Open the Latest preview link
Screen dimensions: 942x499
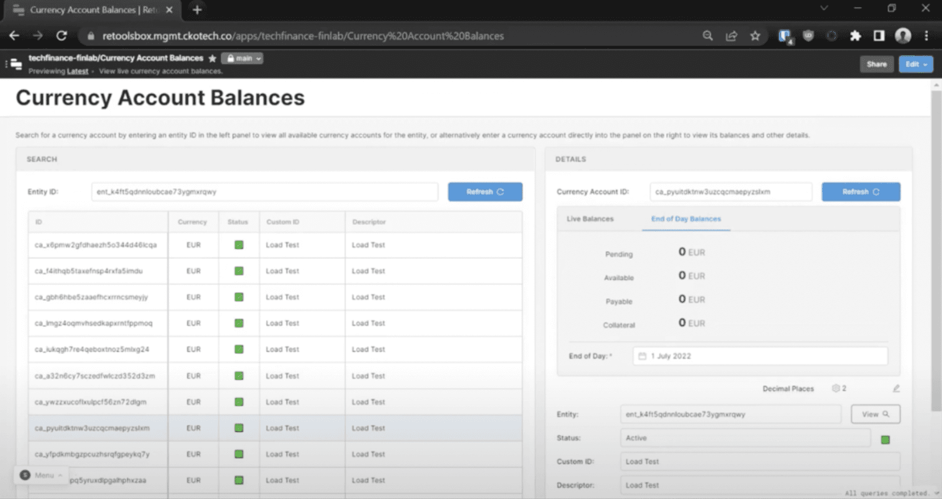pos(77,71)
